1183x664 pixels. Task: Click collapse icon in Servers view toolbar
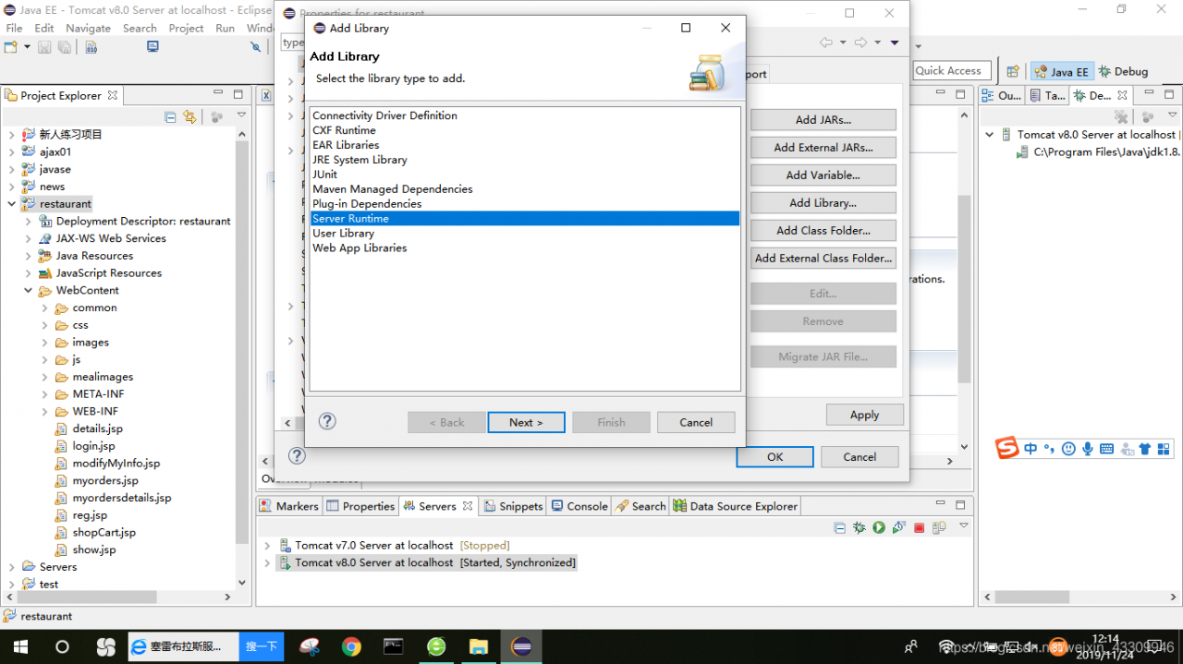pos(839,528)
